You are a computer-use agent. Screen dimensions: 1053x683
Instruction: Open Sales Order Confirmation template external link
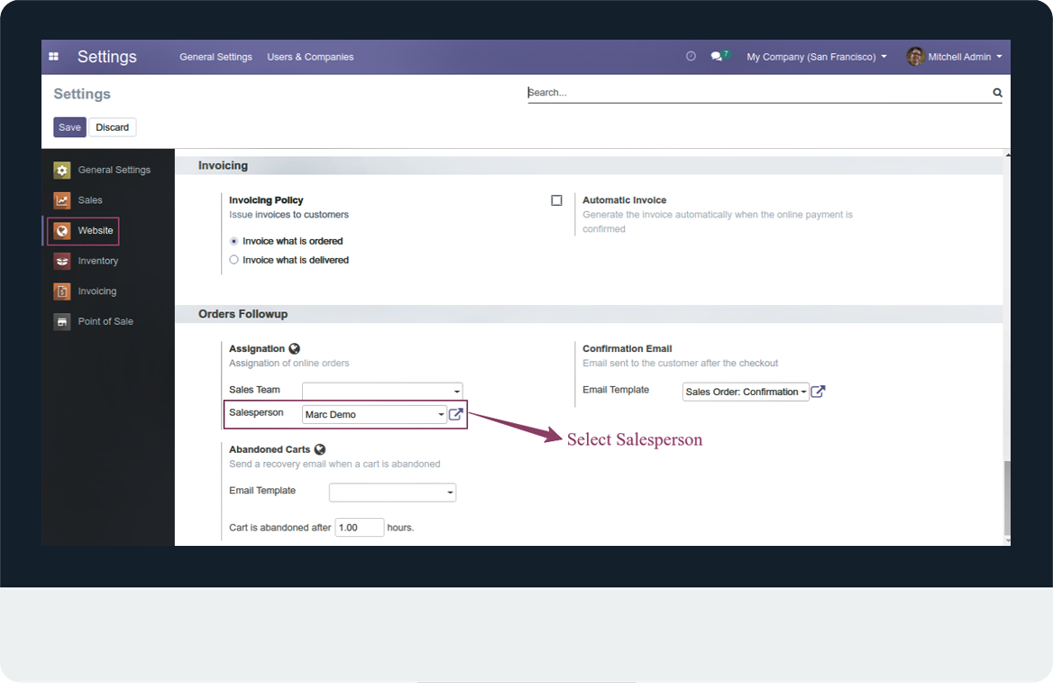818,392
